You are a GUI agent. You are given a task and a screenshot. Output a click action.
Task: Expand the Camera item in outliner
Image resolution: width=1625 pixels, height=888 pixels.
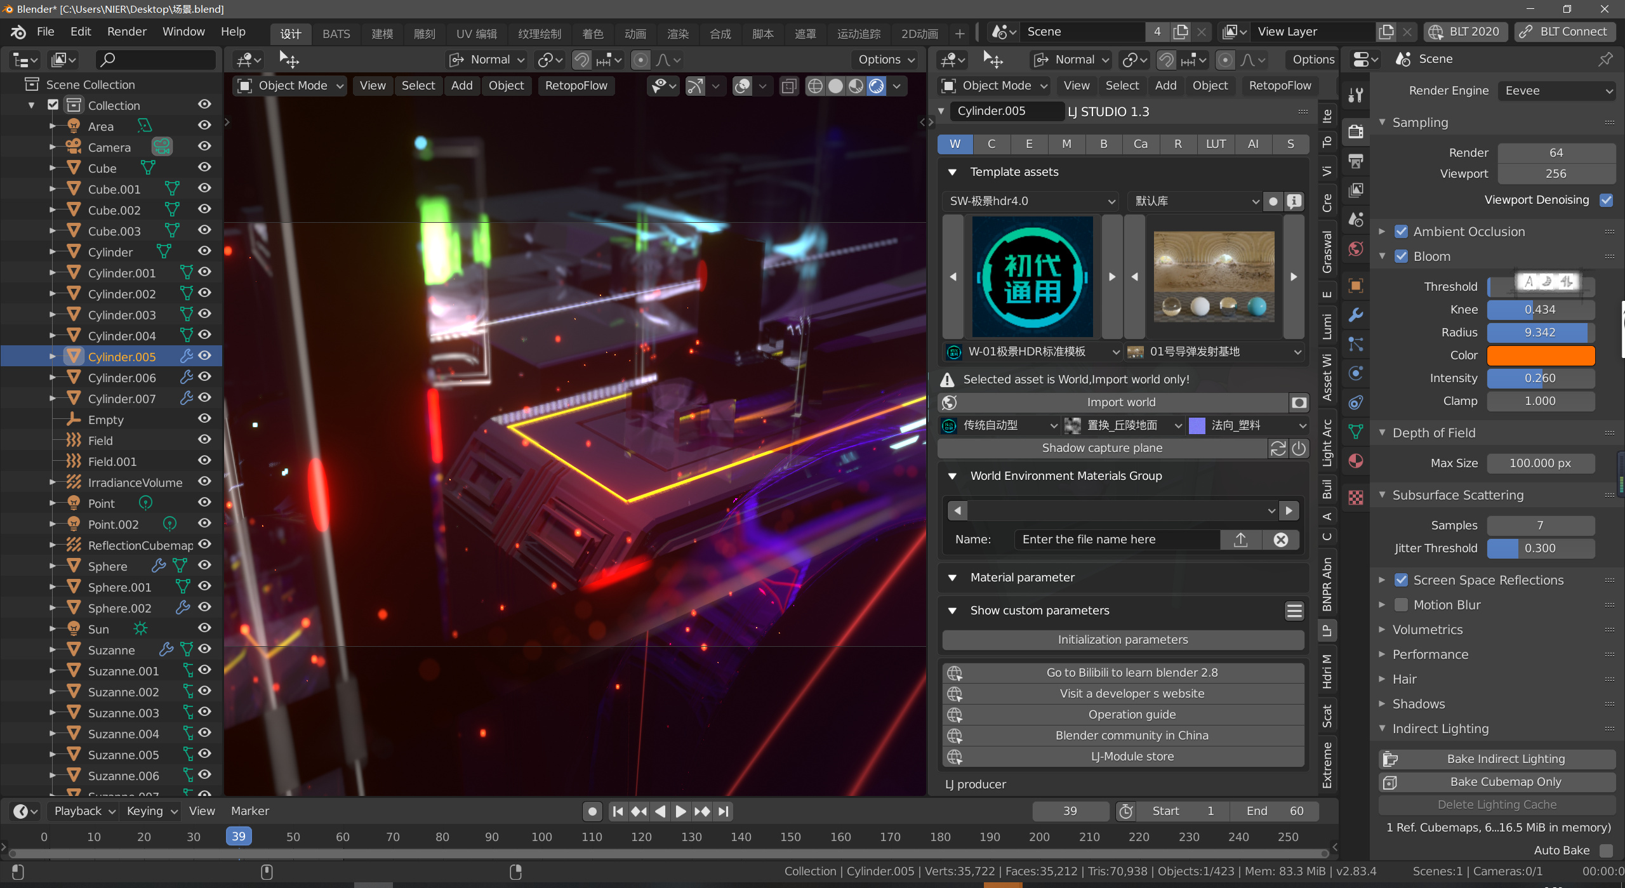click(x=53, y=147)
